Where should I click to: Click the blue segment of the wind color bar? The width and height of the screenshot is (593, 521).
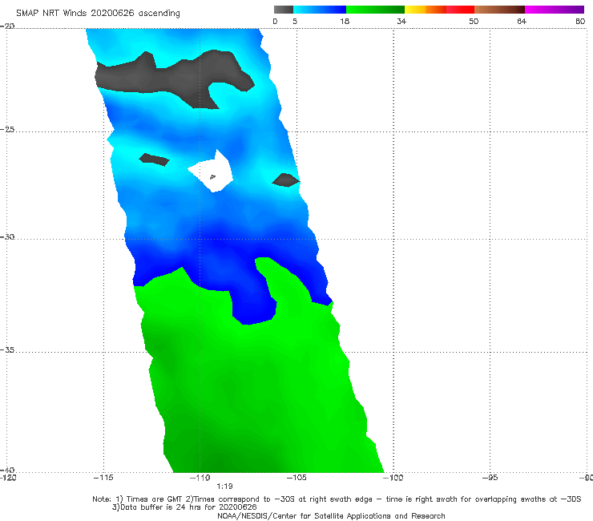pos(320,10)
